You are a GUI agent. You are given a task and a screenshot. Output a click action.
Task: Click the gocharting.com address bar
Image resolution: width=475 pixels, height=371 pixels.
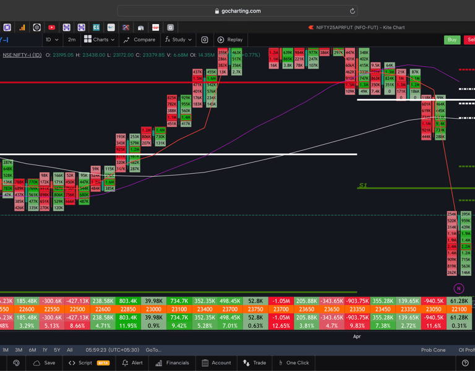(x=237, y=11)
